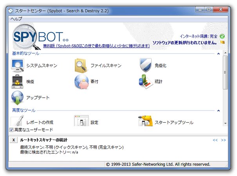Click the 最終スキャン status line

pyautogui.click(x=72, y=147)
